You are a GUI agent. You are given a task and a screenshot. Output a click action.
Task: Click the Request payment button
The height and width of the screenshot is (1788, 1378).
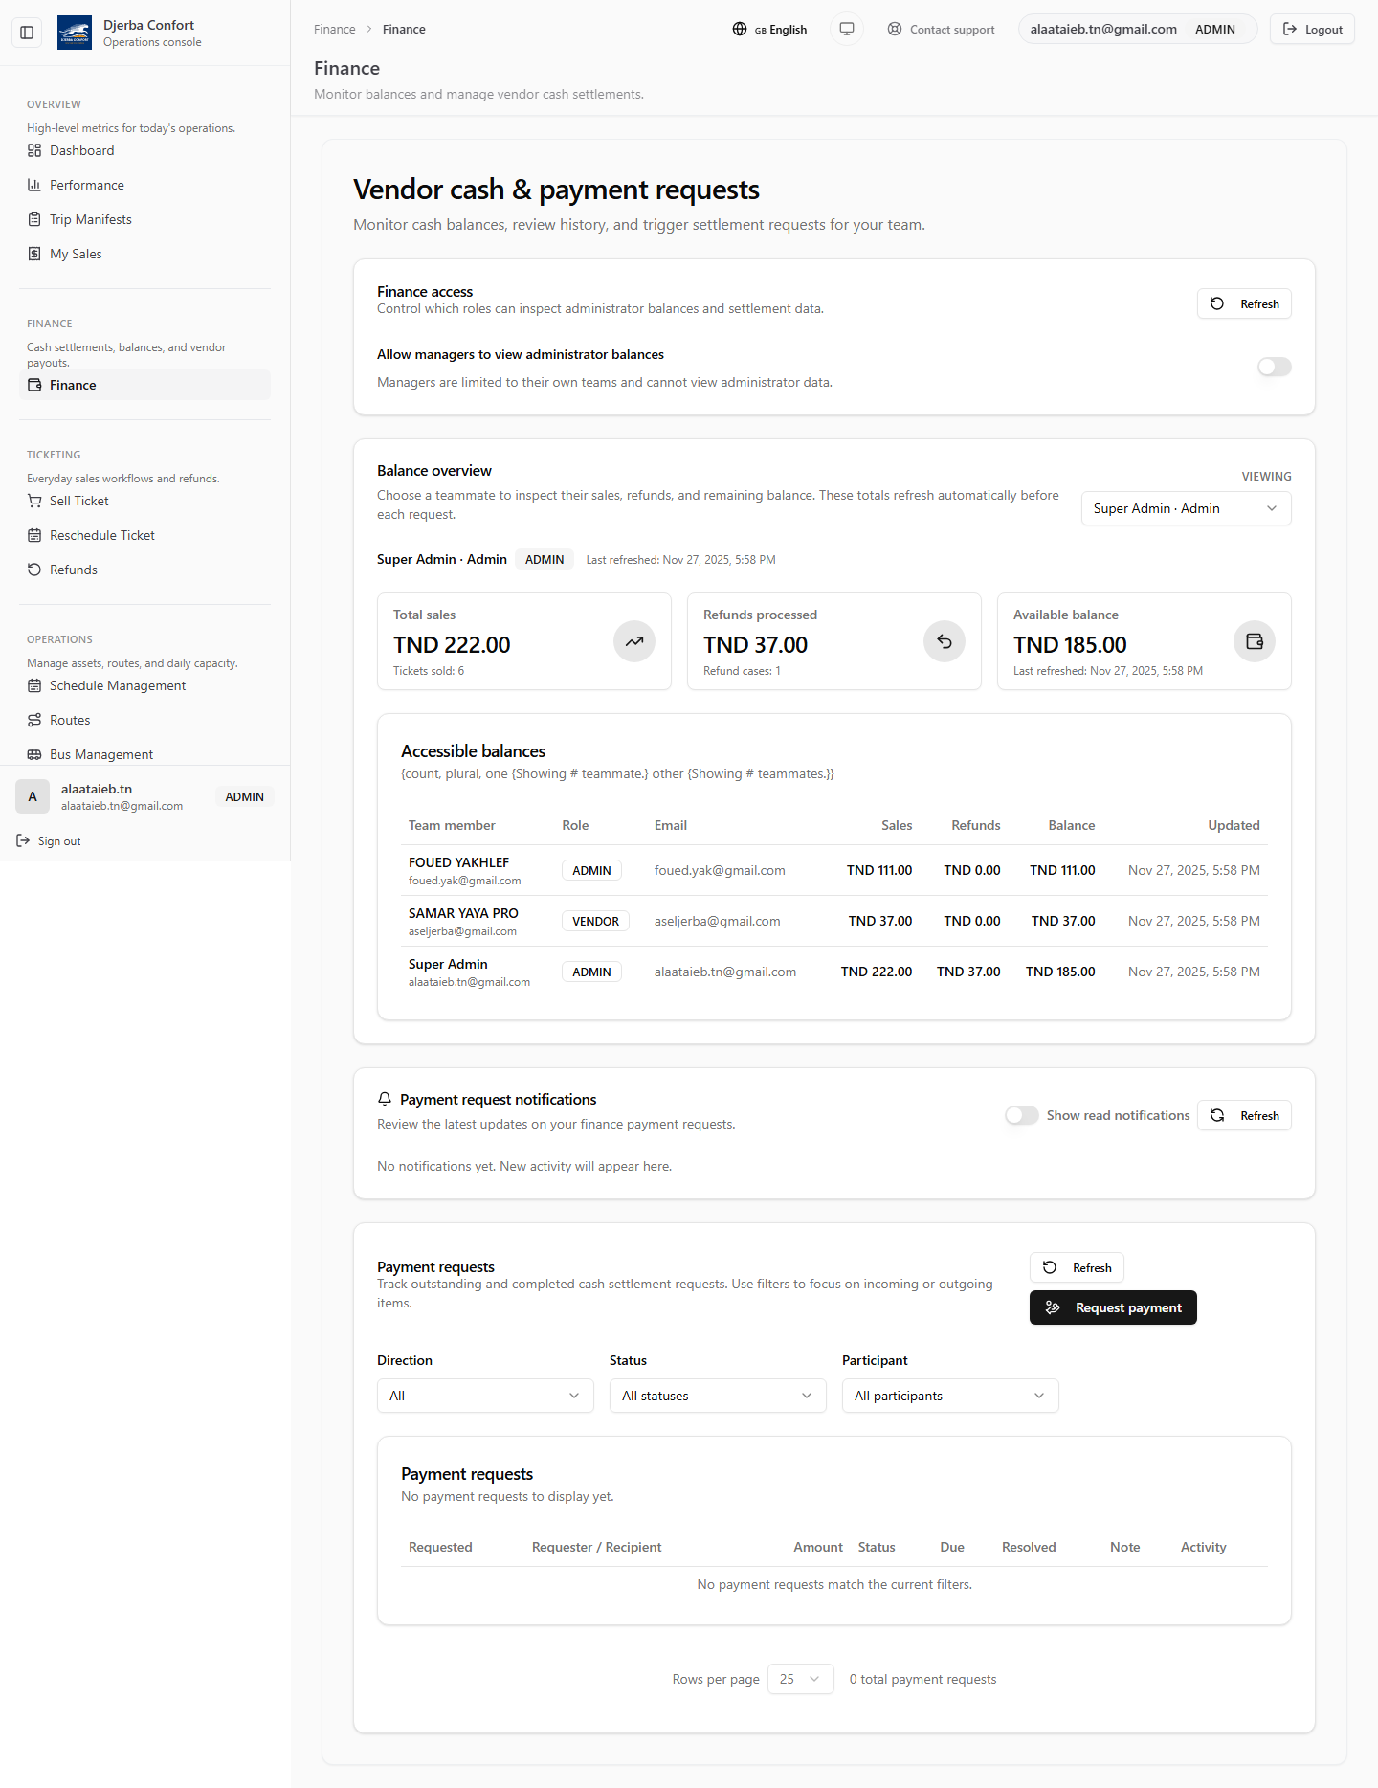(1113, 1307)
